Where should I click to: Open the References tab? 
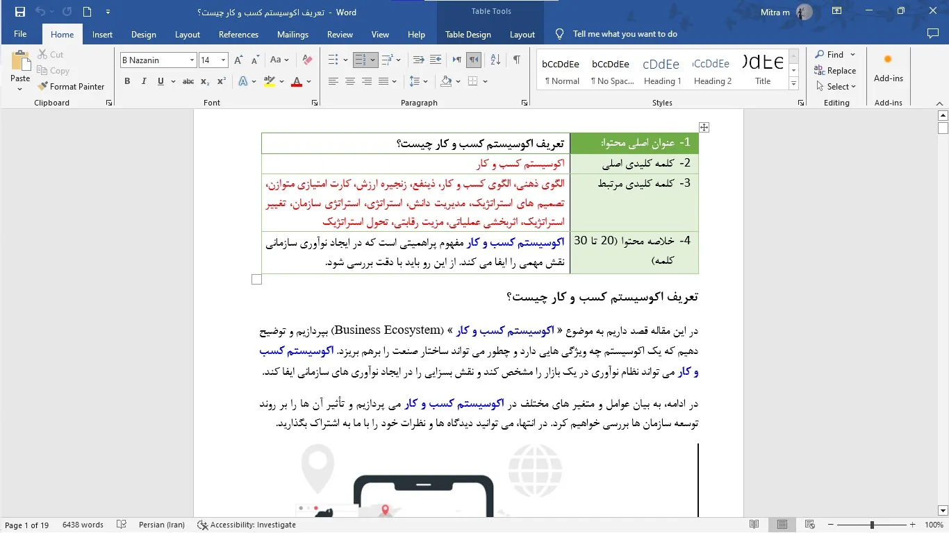[238, 35]
